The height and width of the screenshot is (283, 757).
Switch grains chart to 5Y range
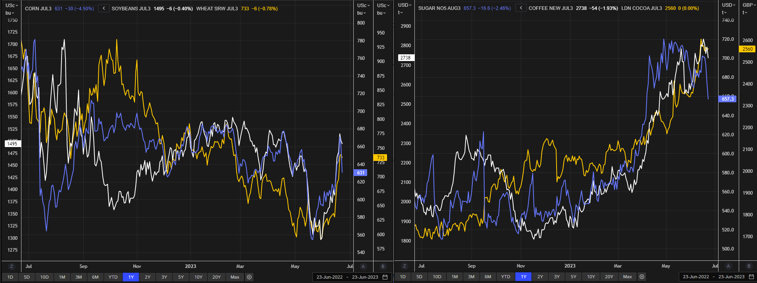click(x=181, y=277)
